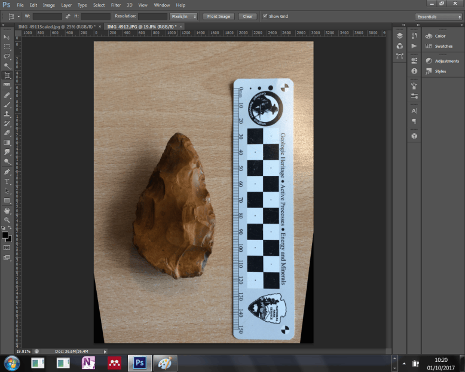Open the Paths panel icon
This screenshot has height=372, width=465.
[400, 56]
